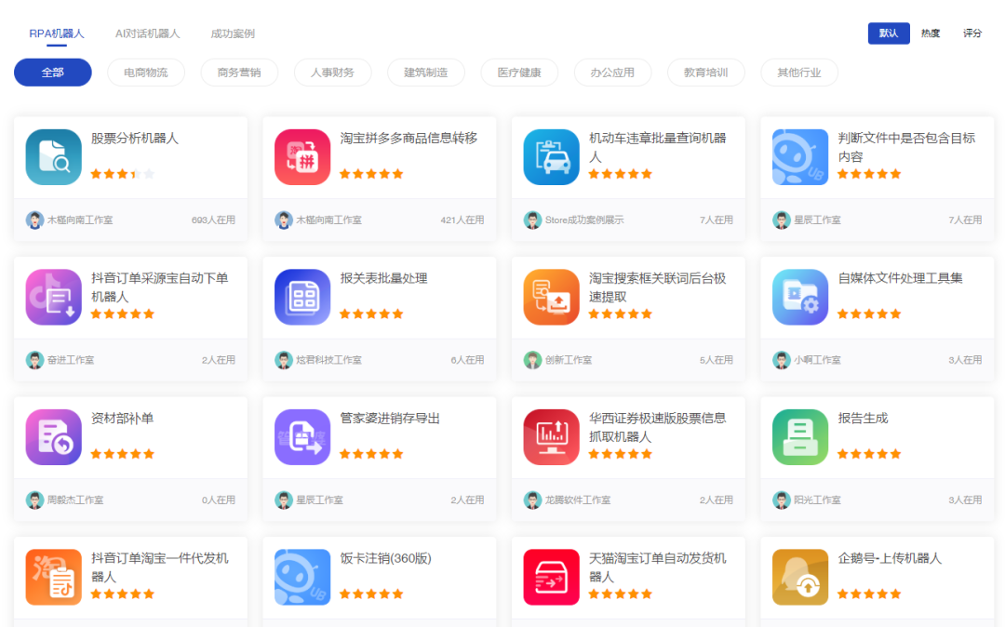Viewport: 1005px width, 627px height.
Task: Click author avatar on 淘宝拼多多商品信息转移 card
Action: [x=283, y=220]
